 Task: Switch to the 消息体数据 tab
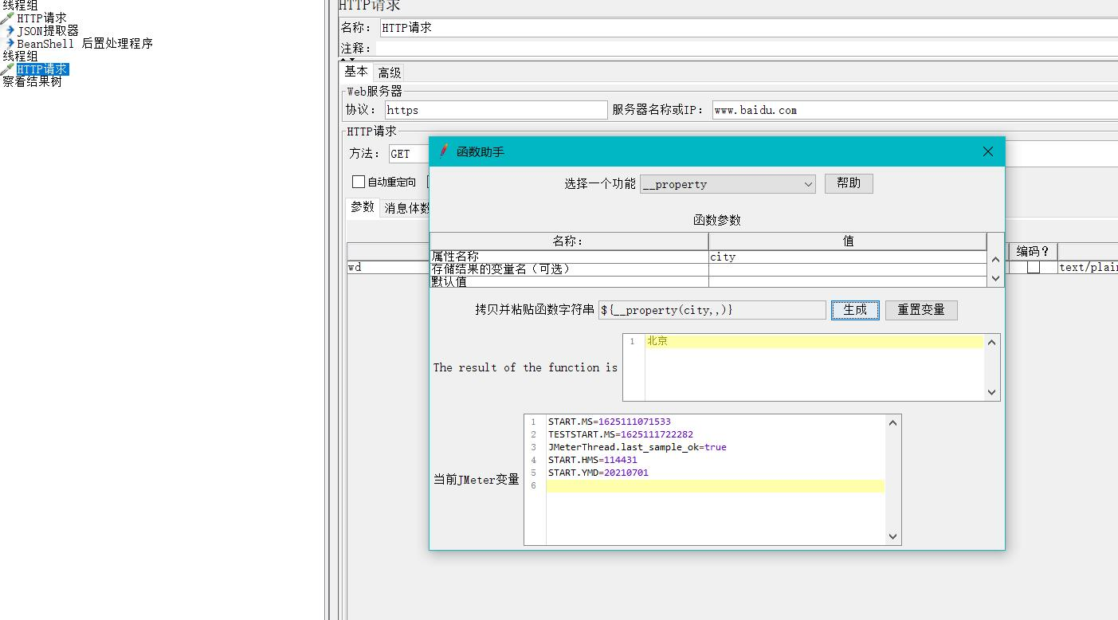pyautogui.click(x=406, y=208)
